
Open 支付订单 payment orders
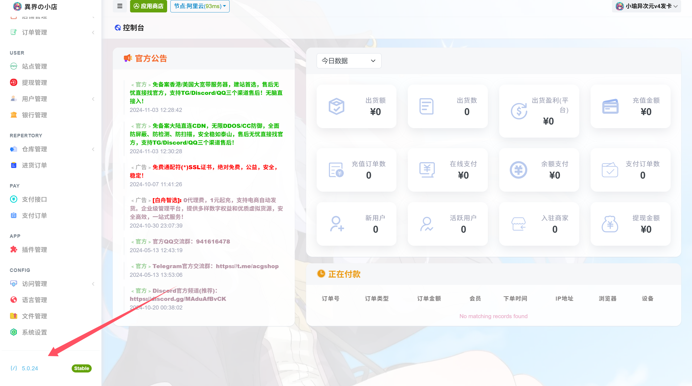(x=34, y=215)
